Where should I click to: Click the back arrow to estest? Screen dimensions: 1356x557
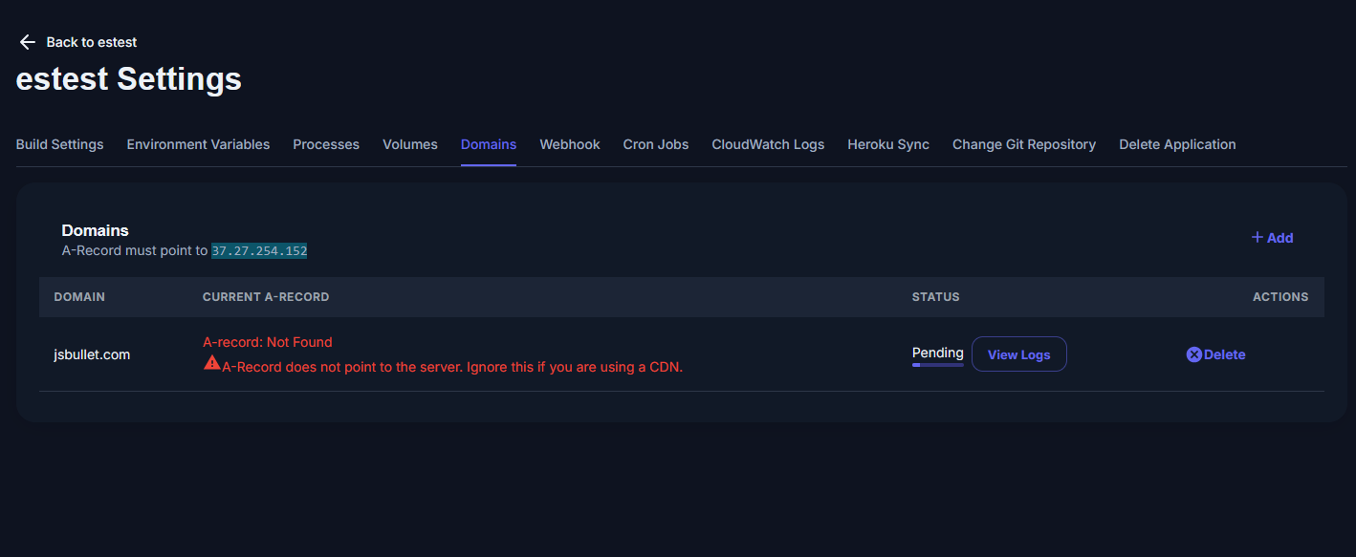(x=27, y=41)
